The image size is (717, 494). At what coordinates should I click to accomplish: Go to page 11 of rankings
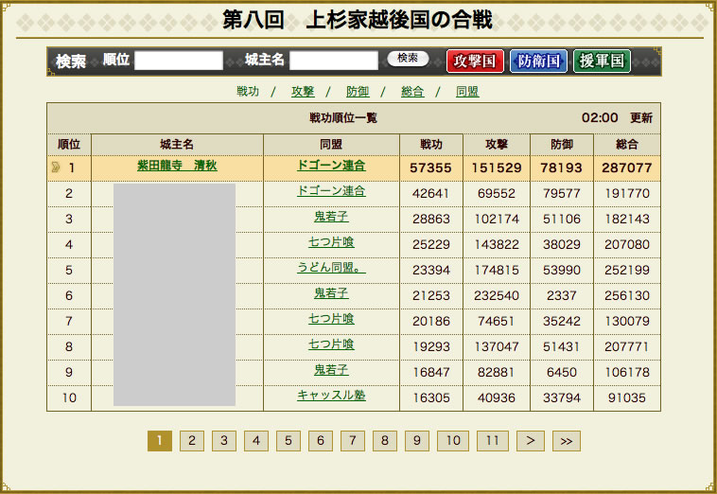pyautogui.click(x=491, y=441)
